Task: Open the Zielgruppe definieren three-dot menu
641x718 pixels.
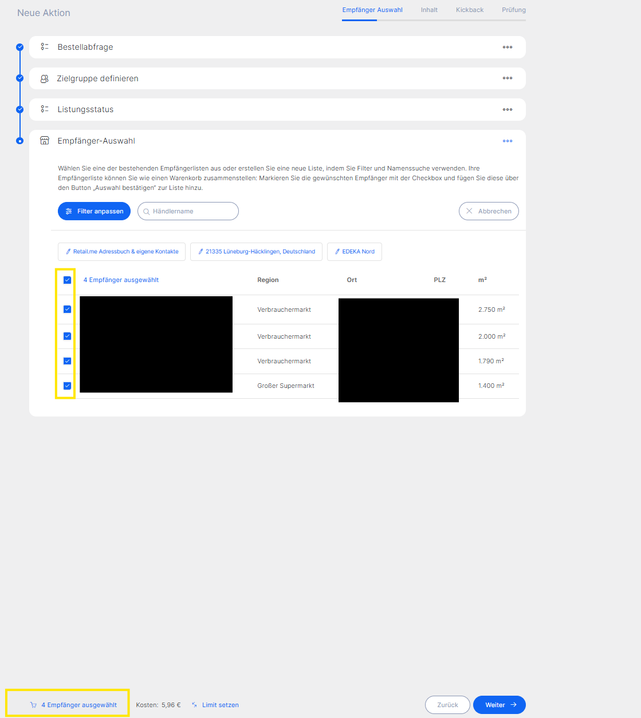Action: 508,78
